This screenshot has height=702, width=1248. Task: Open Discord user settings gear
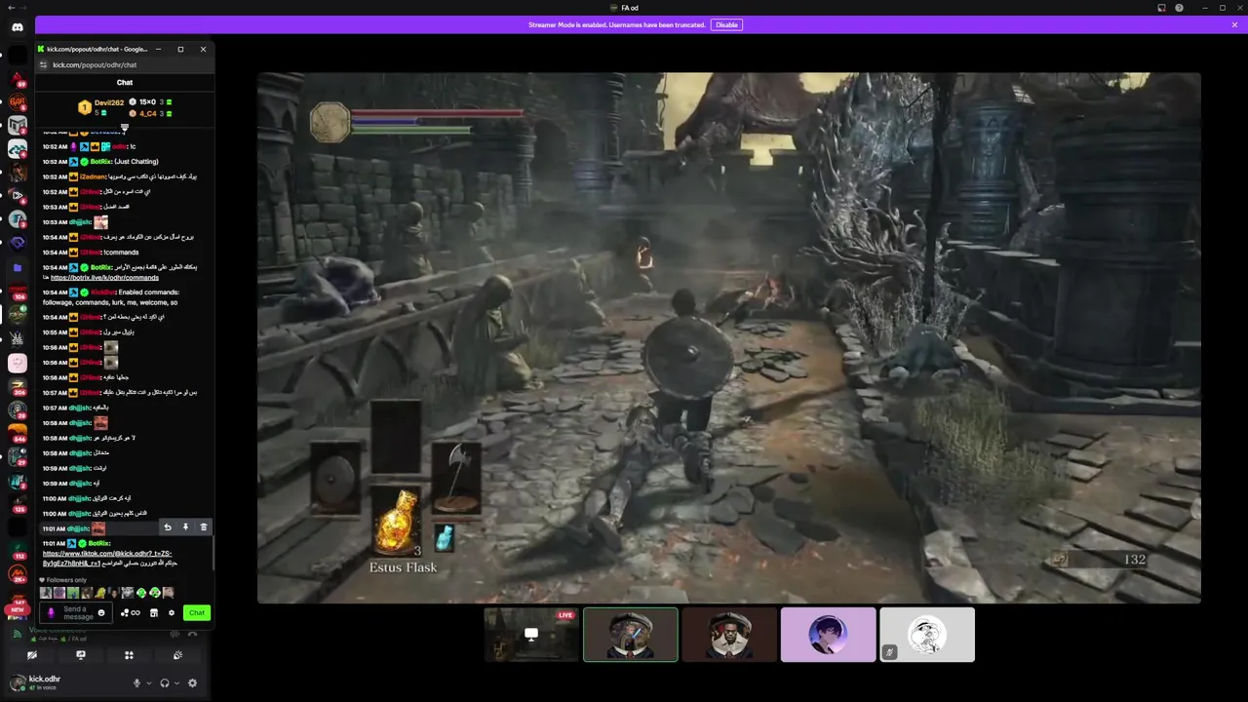tap(192, 683)
